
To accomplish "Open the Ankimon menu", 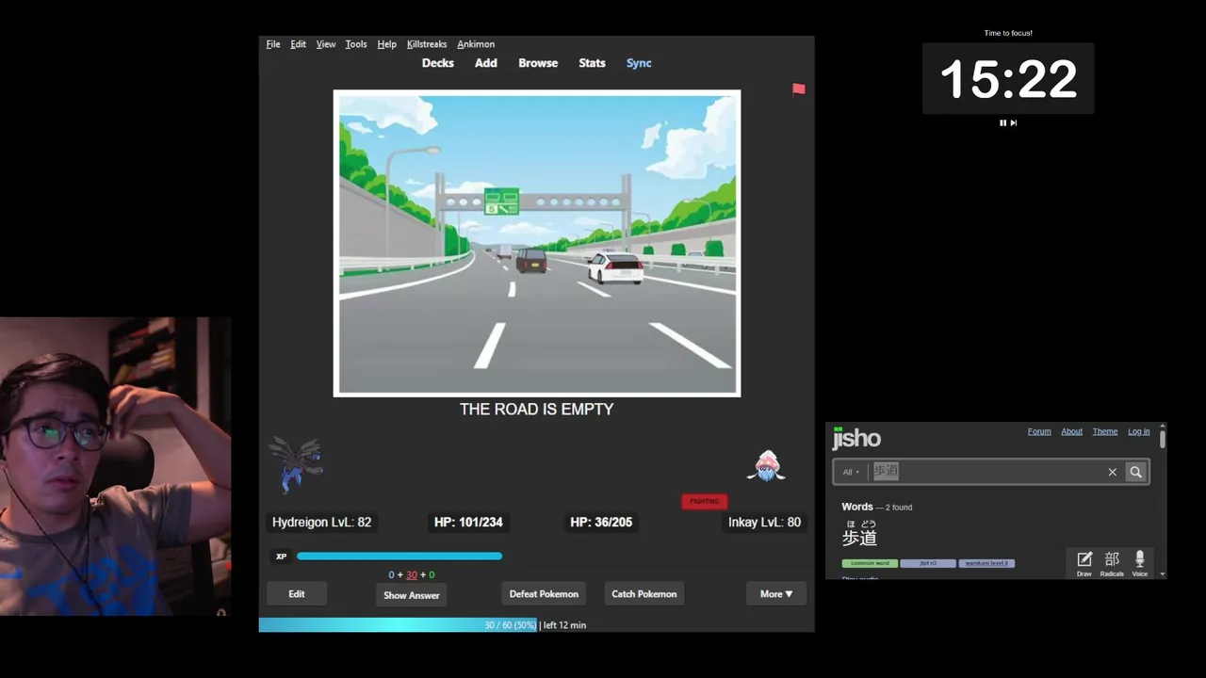I will [476, 44].
